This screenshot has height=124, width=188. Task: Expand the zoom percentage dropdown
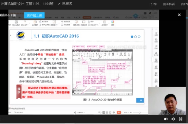[x=126, y=113]
